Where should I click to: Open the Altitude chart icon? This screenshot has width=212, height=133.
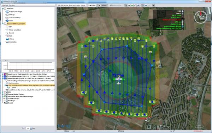7,39
